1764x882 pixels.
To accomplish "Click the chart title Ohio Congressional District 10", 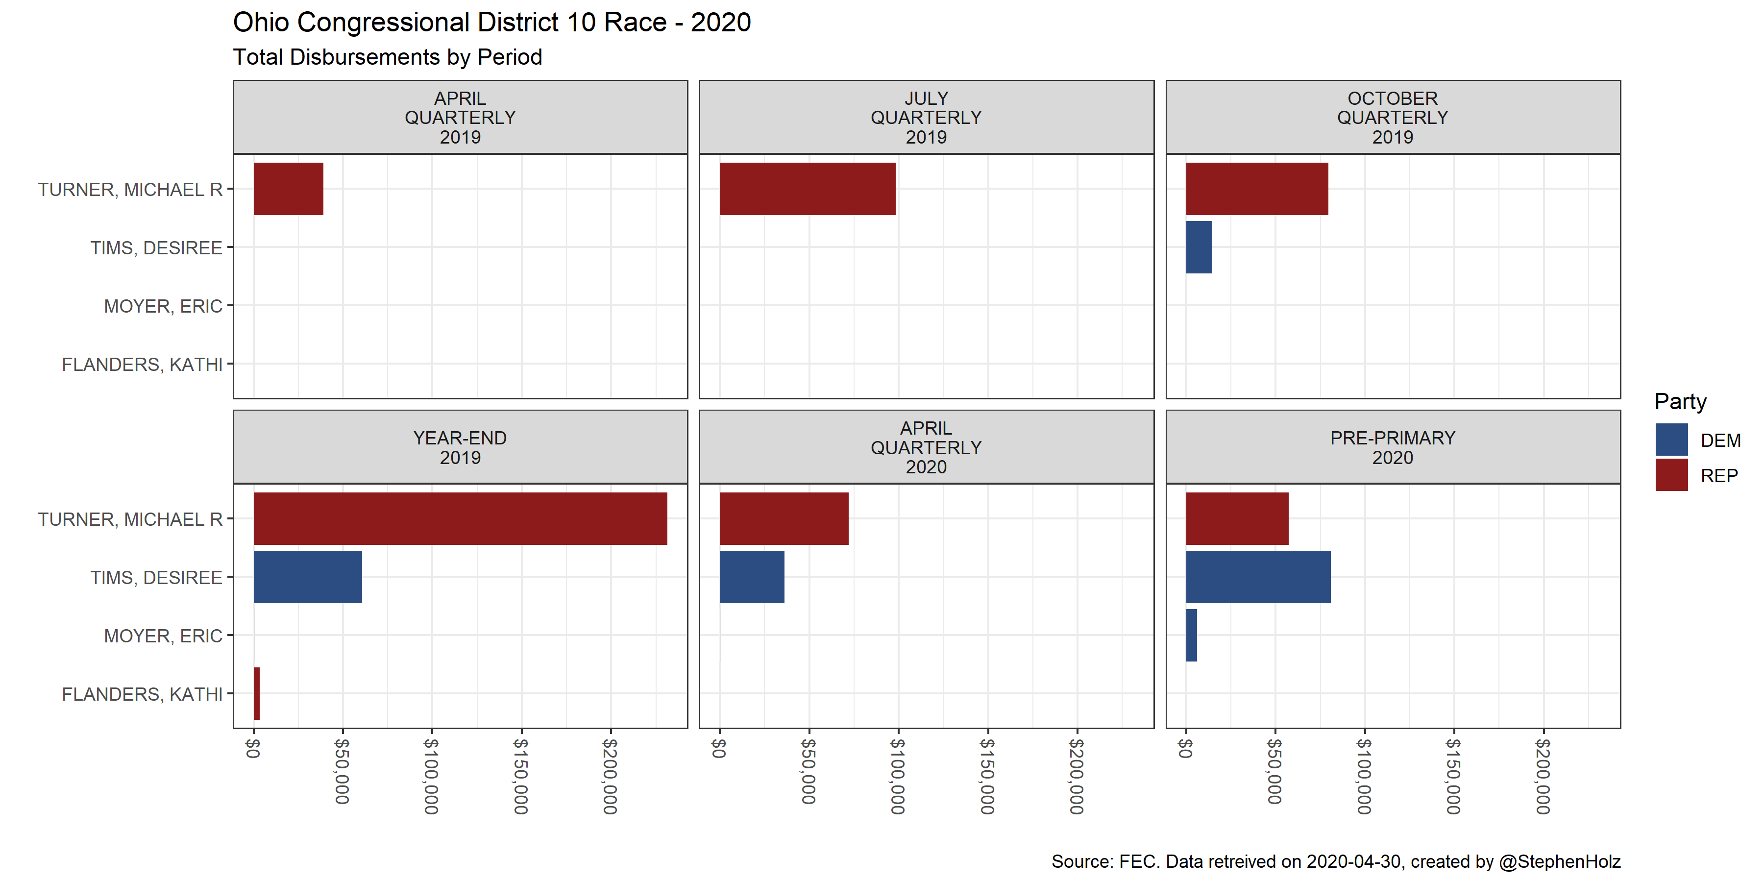I will 491,22.
